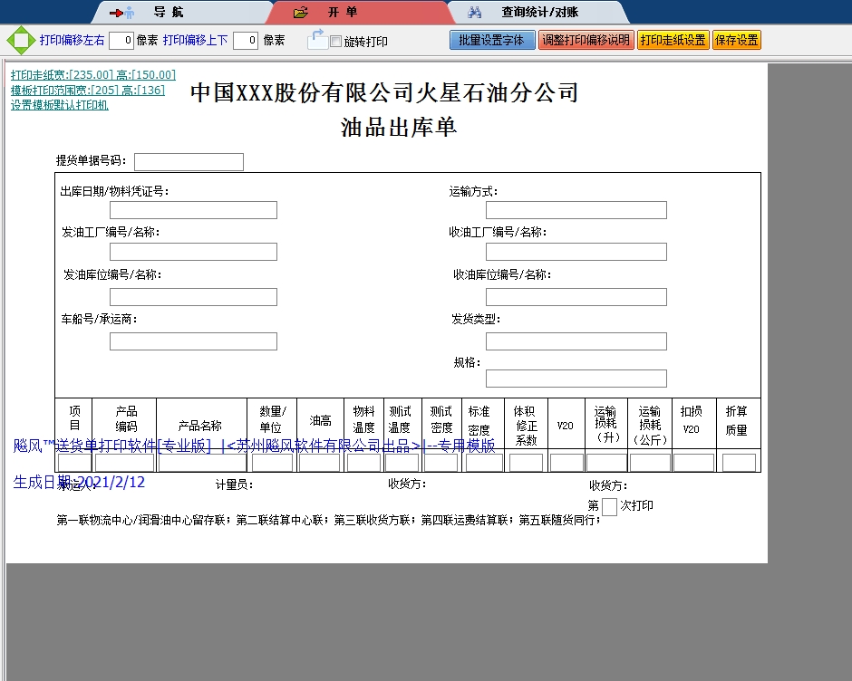Image resolution: width=852 pixels, height=681 pixels.
Task: Select the 运输方式 input field
Action: coord(576,210)
